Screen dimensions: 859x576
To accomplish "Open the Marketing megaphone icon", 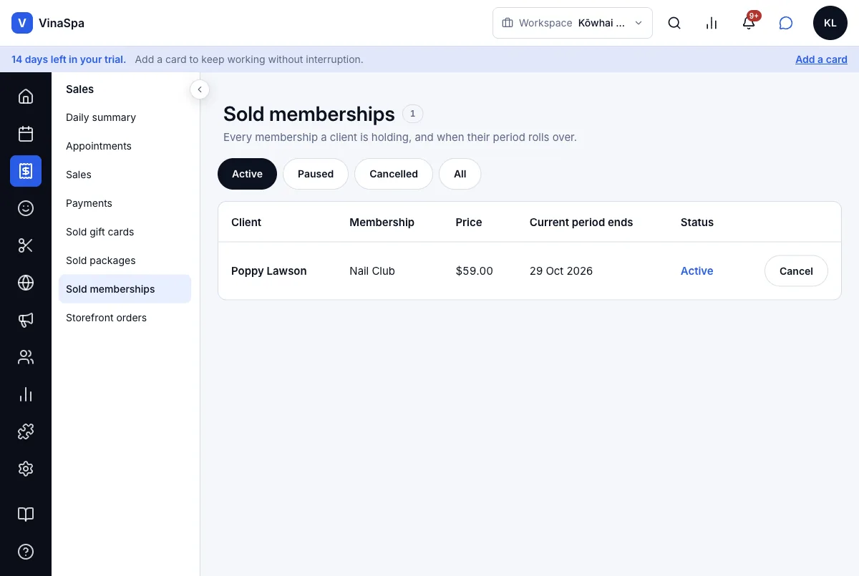I will point(26,320).
